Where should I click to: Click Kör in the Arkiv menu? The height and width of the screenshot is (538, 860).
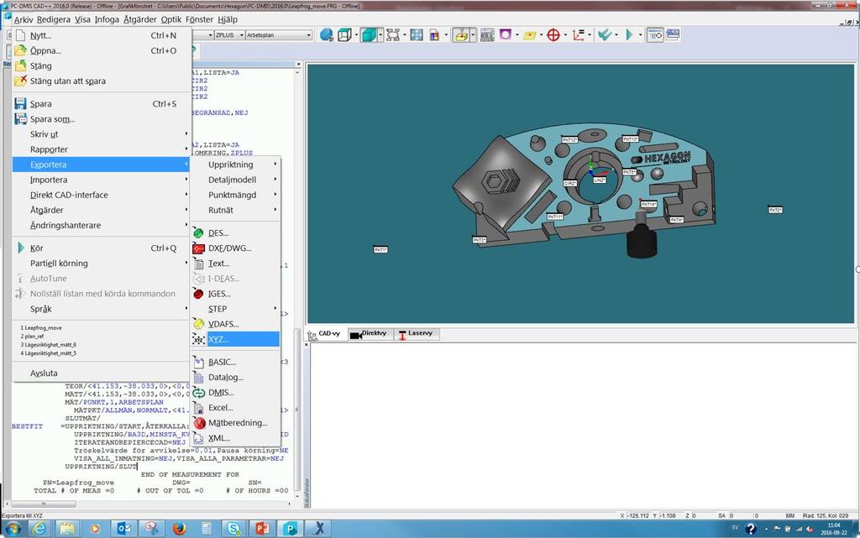(x=102, y=248)
